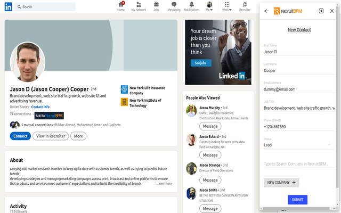Open Jason D Cooper's profile photo
Viewport: 341px width, 213px height.
click(x=28, y=62)
